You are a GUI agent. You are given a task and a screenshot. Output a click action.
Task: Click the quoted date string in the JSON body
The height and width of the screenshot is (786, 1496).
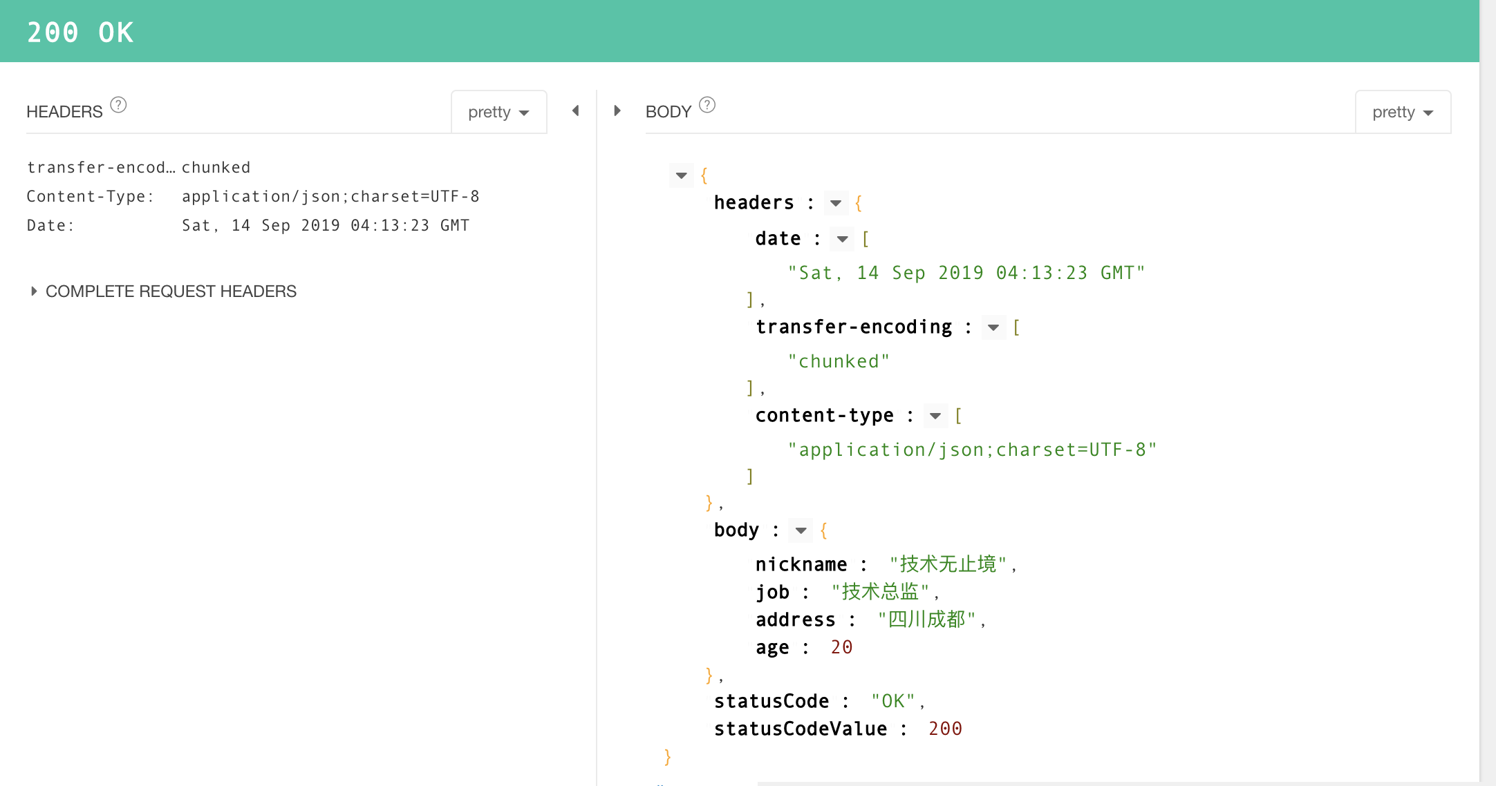pos(966,273)
